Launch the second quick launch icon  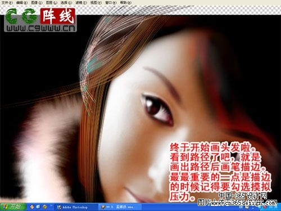point(38,207)
